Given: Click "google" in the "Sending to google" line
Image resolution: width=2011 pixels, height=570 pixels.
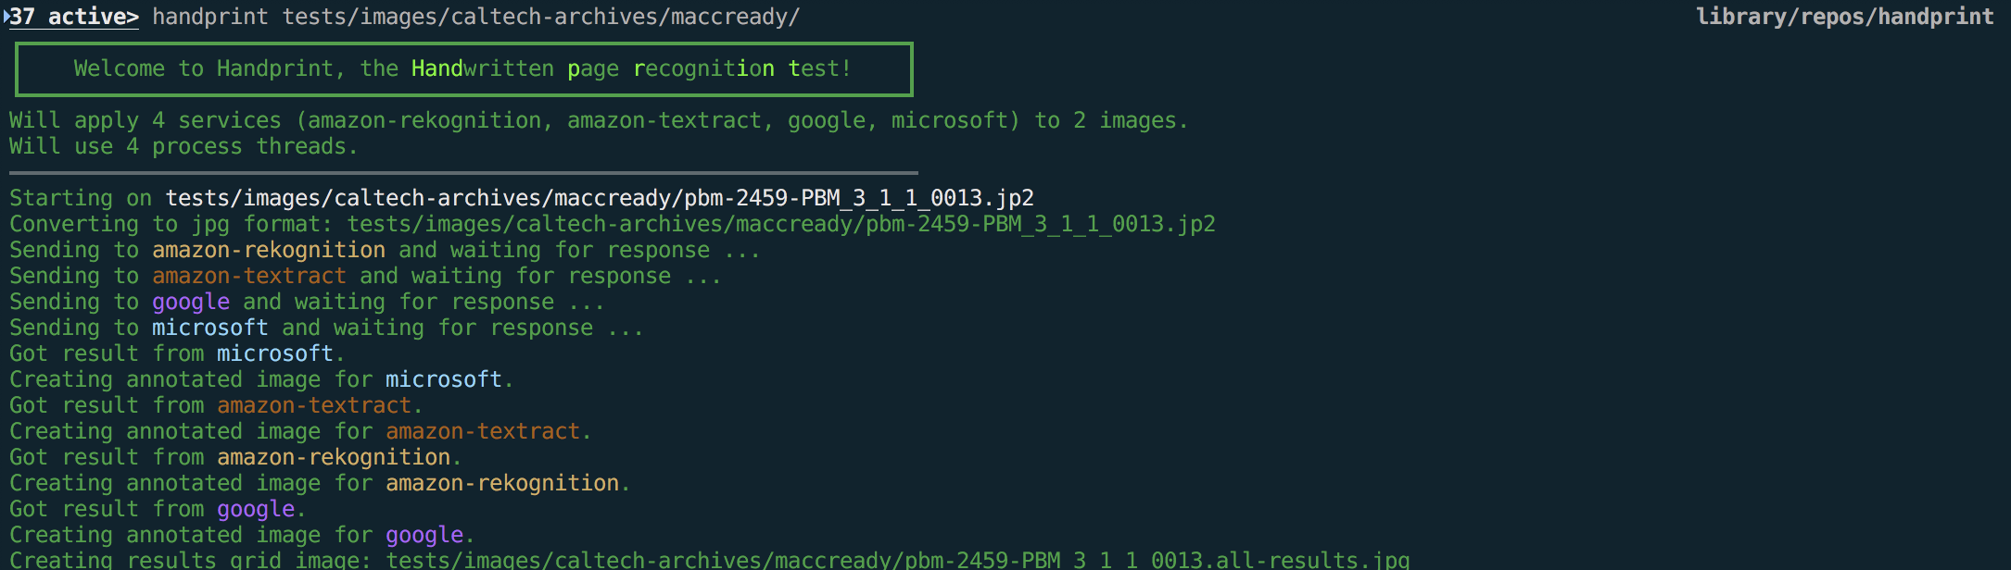Looking at the screenshot, I should click(191, 302).
